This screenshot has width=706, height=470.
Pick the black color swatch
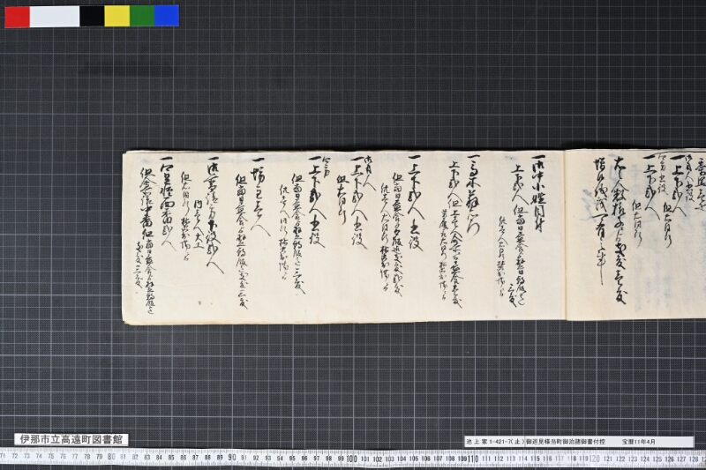pos(93,16)
